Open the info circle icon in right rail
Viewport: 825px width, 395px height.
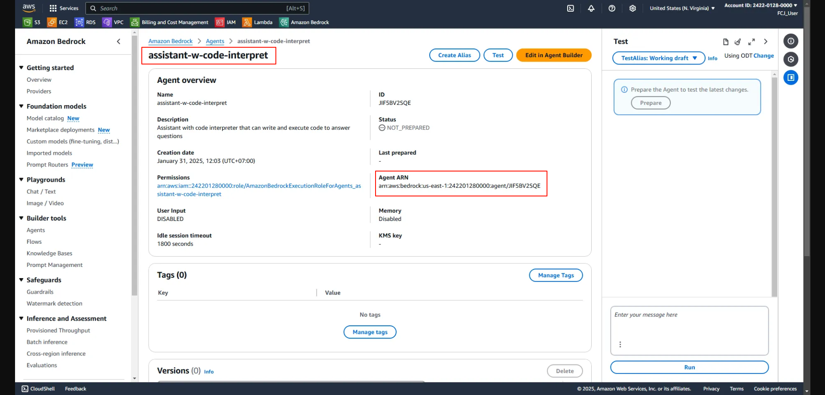791,41
